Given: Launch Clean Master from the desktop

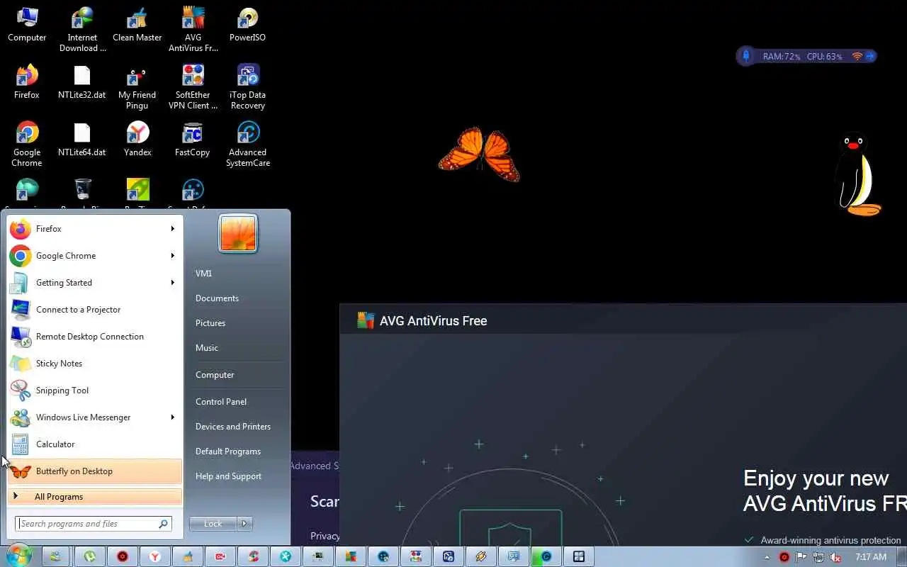Looking at the screenshot, I should tap(137, 25).
